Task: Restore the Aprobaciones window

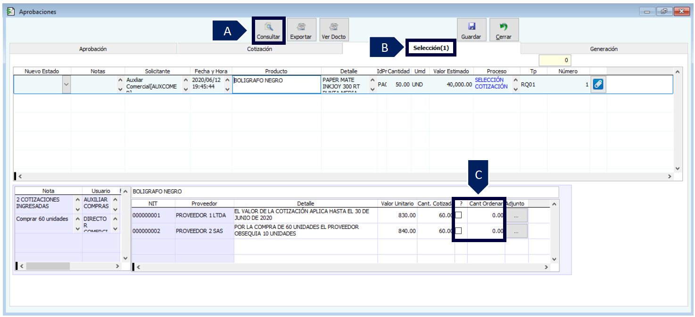Action: click(664, 12)
